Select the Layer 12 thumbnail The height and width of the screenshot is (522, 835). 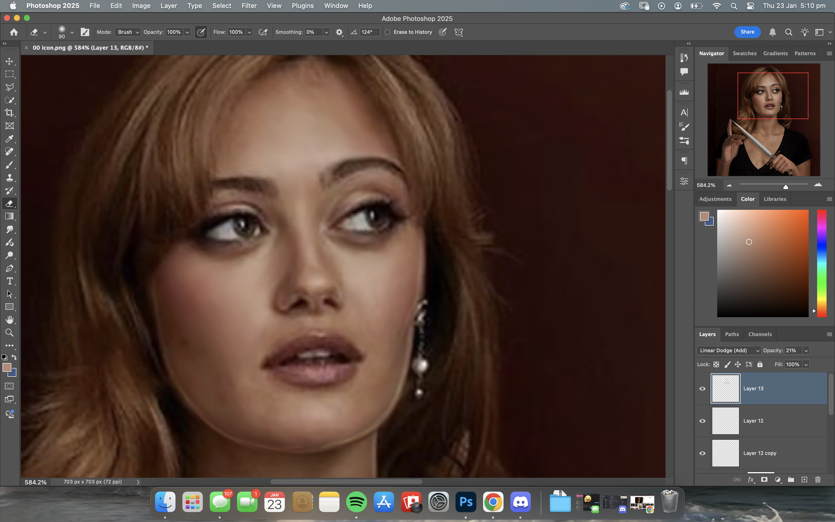(x=725, y=421)
